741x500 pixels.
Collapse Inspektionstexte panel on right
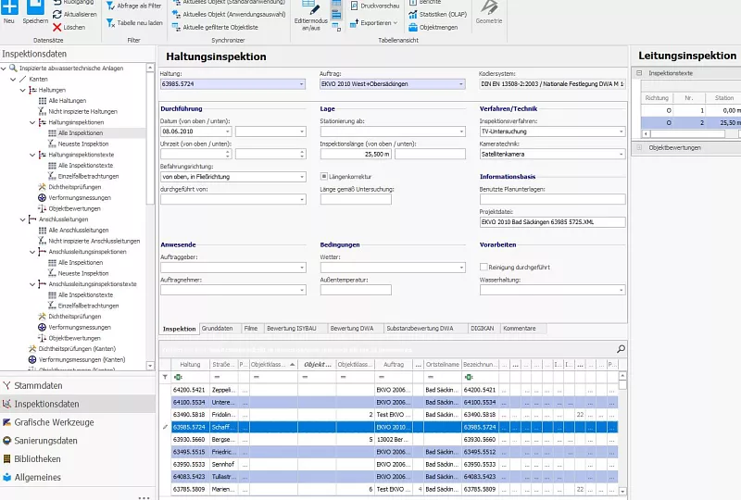(639, 73)
